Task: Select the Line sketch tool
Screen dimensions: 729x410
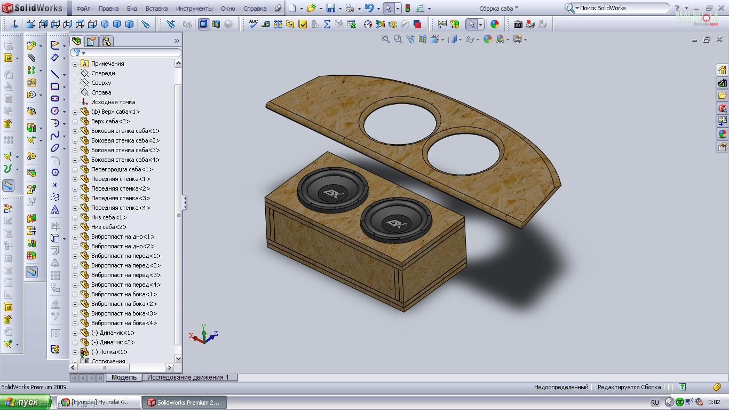Action: pos(55,74)
